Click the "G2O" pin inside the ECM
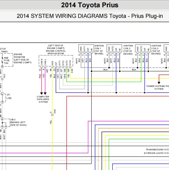 coord(52,63)
